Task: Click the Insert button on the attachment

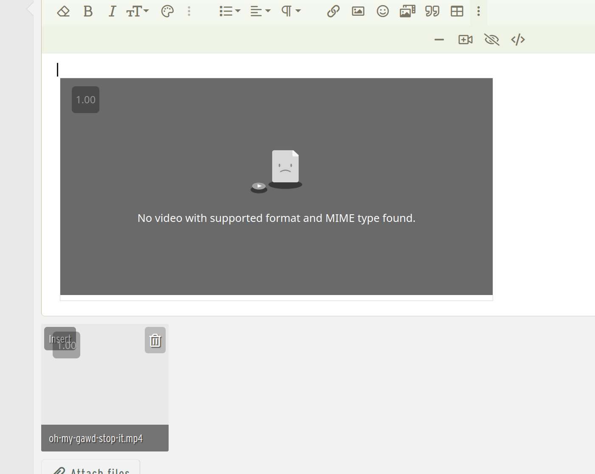Action: [x=60, y=339]
